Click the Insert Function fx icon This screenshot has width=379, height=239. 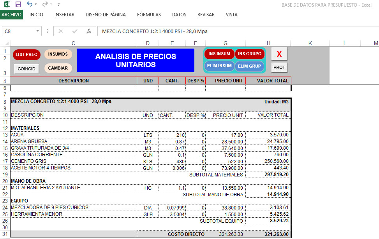(x=88, y=31)
